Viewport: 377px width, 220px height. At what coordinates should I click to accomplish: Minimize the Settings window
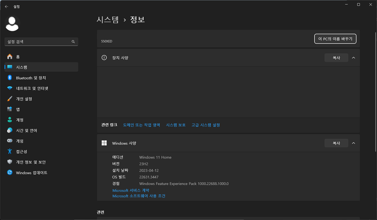point(346,4)
